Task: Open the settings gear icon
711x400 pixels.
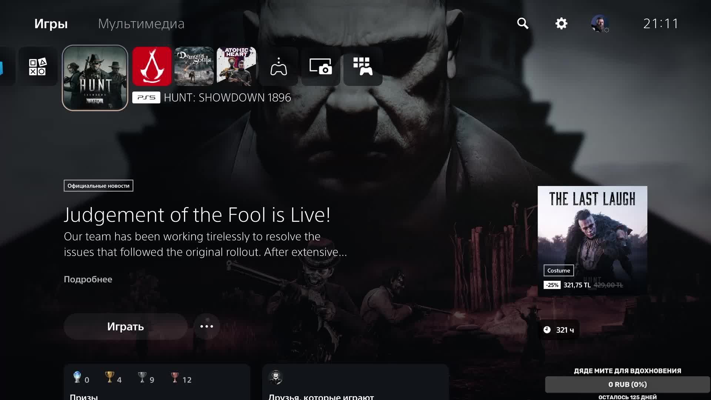Action: 561,23
